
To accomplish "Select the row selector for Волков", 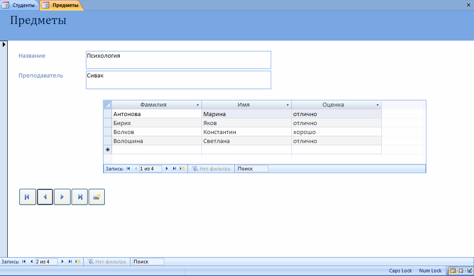I will [107, 132].
